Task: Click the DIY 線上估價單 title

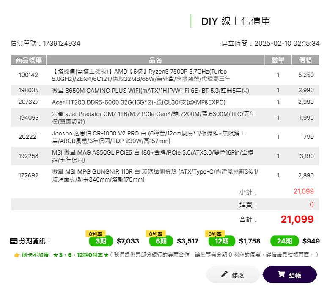Action: 236,21
